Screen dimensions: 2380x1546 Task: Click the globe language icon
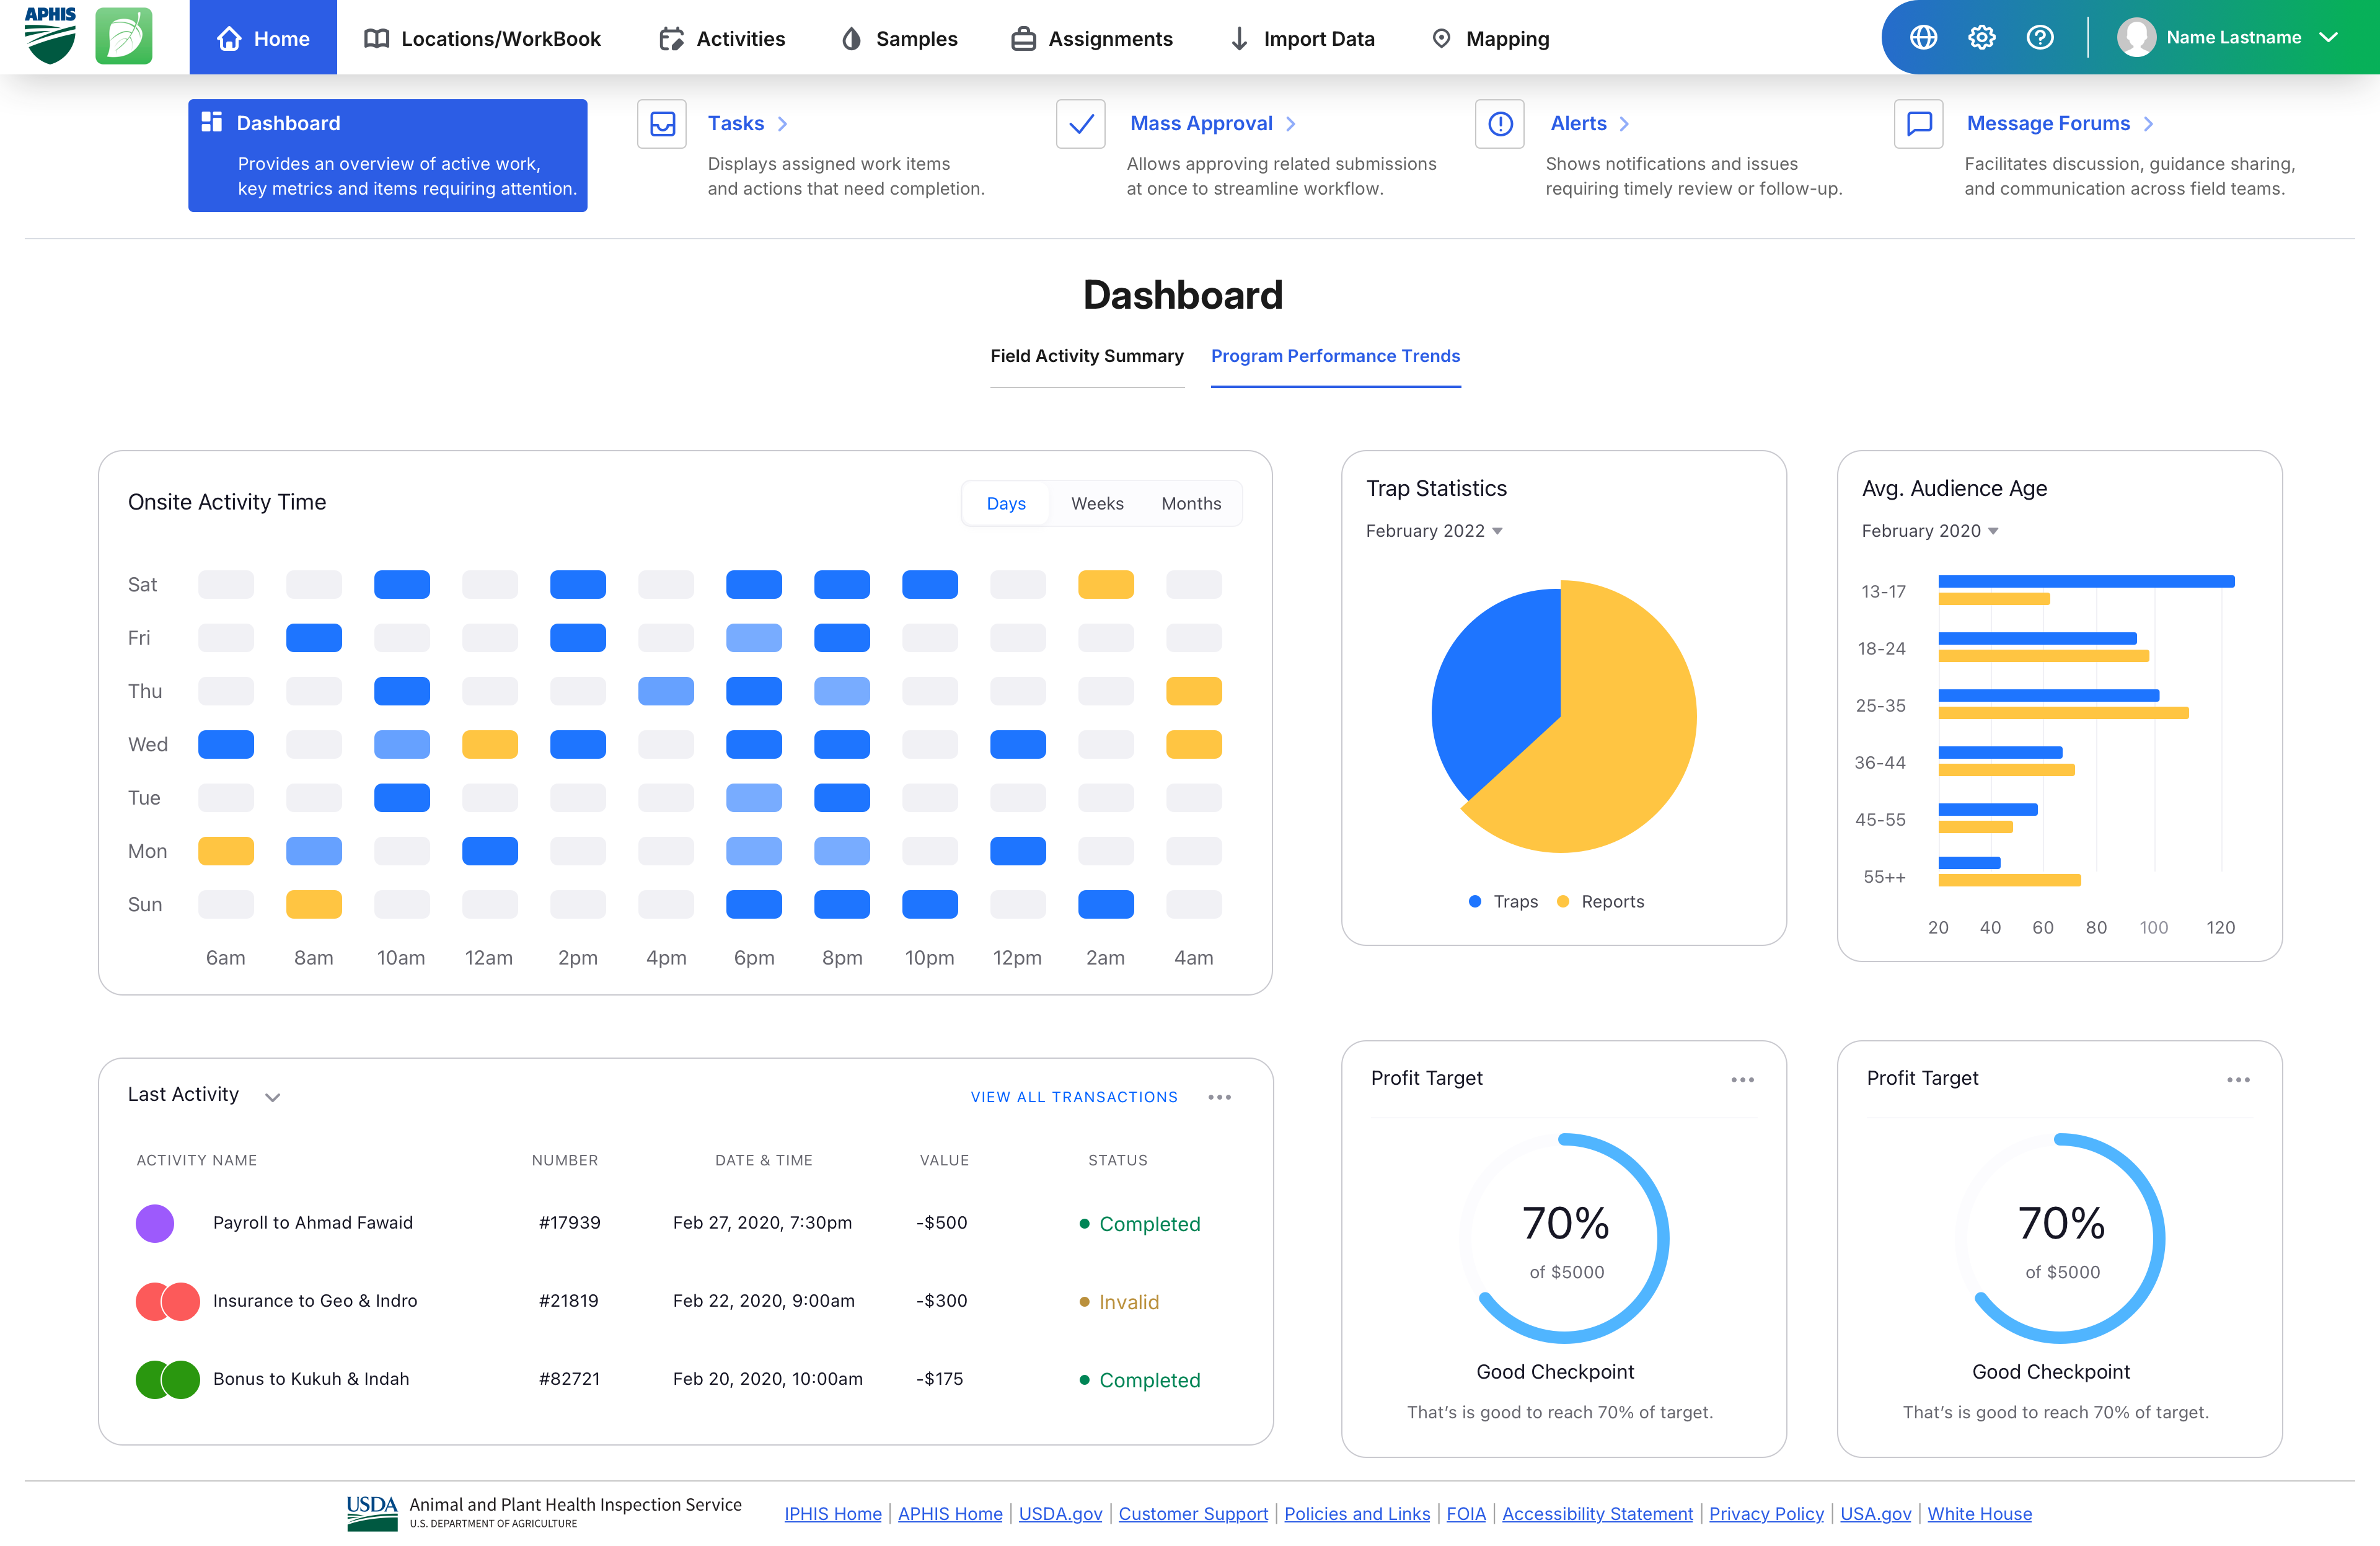[1923, 38]
